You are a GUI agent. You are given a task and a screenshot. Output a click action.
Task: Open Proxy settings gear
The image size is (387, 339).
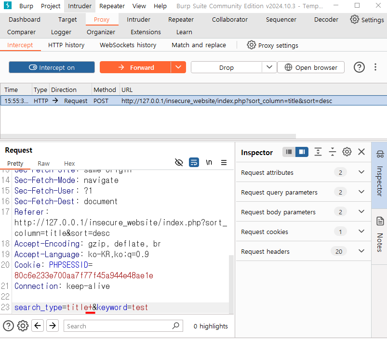point(251,45)
